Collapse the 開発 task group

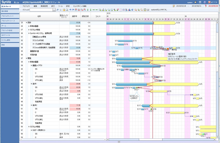pos(26,58)
